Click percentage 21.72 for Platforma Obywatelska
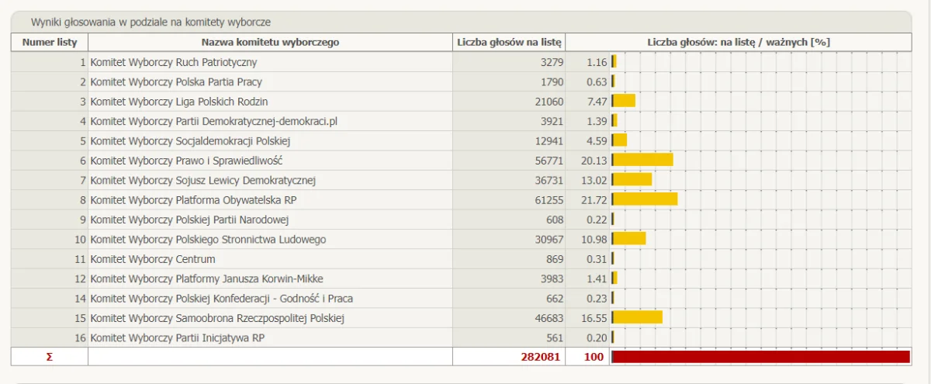This screenshot has height=384, width=931. pos(594,200)
